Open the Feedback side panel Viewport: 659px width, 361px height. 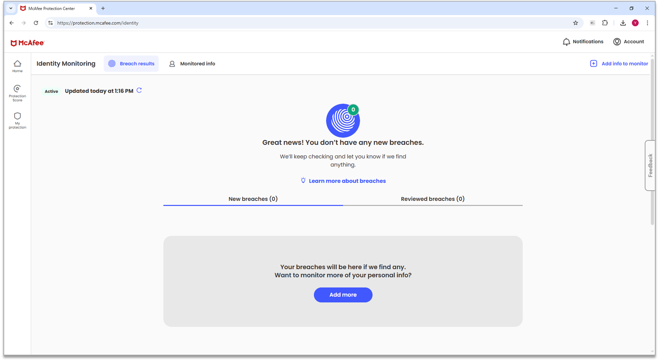click(x=650, y=165)
